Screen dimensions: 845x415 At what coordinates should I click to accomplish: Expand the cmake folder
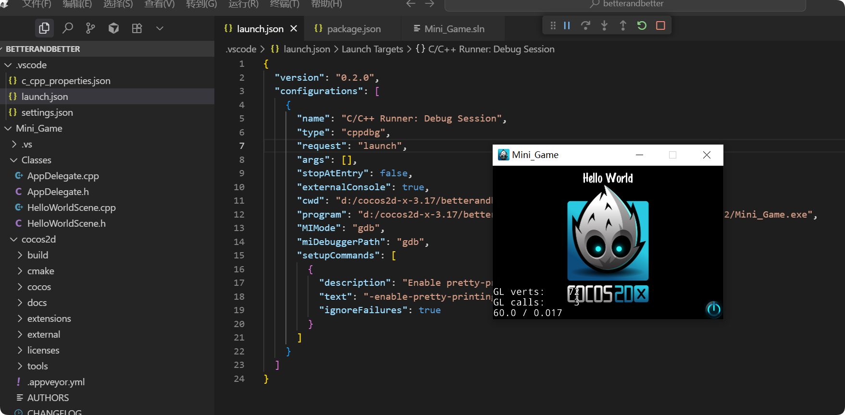pos(107,271)
